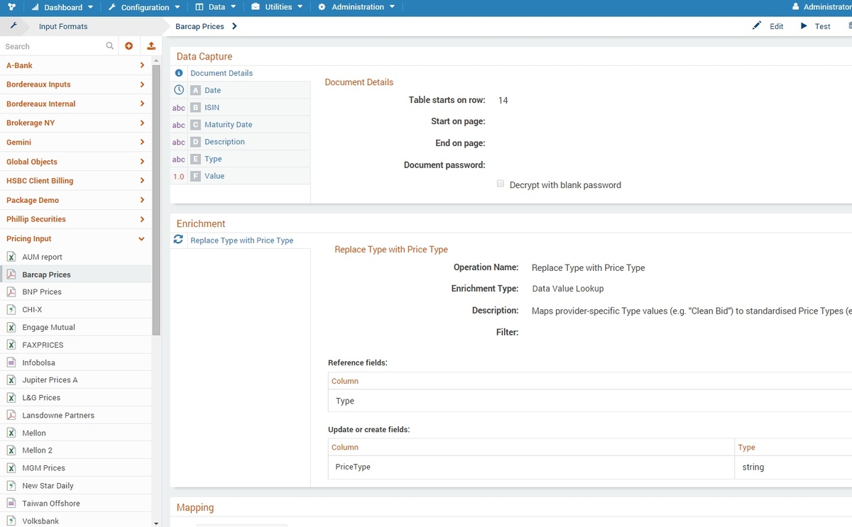Screen dimensions: 852x527
Task: Click the 1.0 numeric icon beside Value
Action: (178, 176)
